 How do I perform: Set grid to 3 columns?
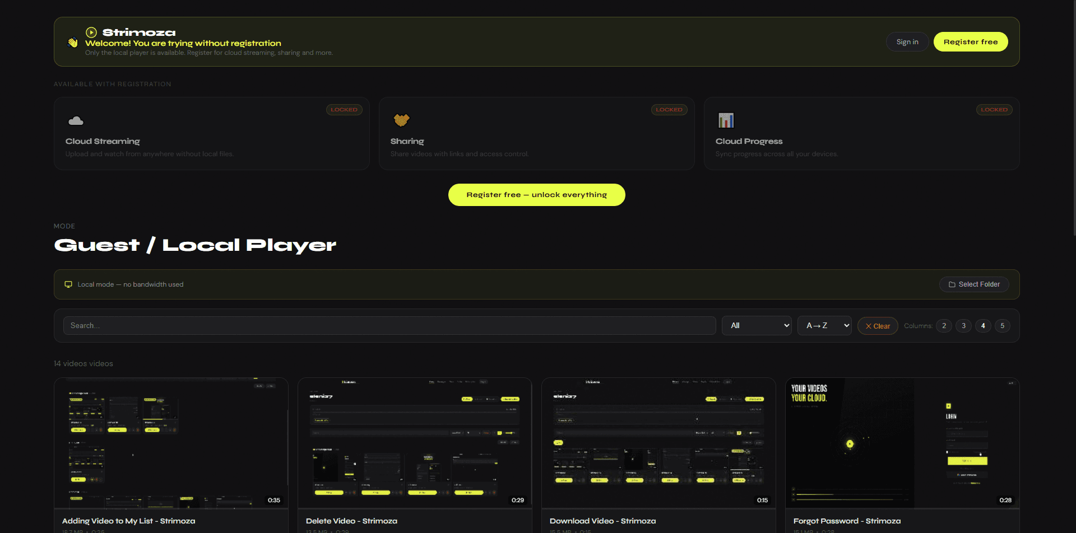(x=963, y=326)
